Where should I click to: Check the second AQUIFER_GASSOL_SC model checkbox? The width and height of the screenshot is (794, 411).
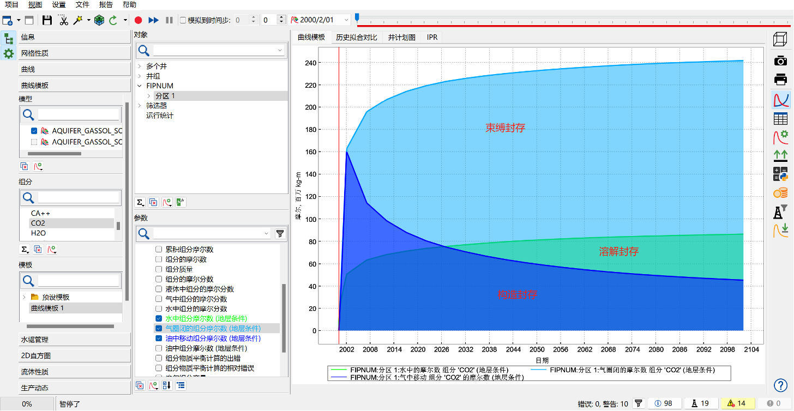point(34,142)
